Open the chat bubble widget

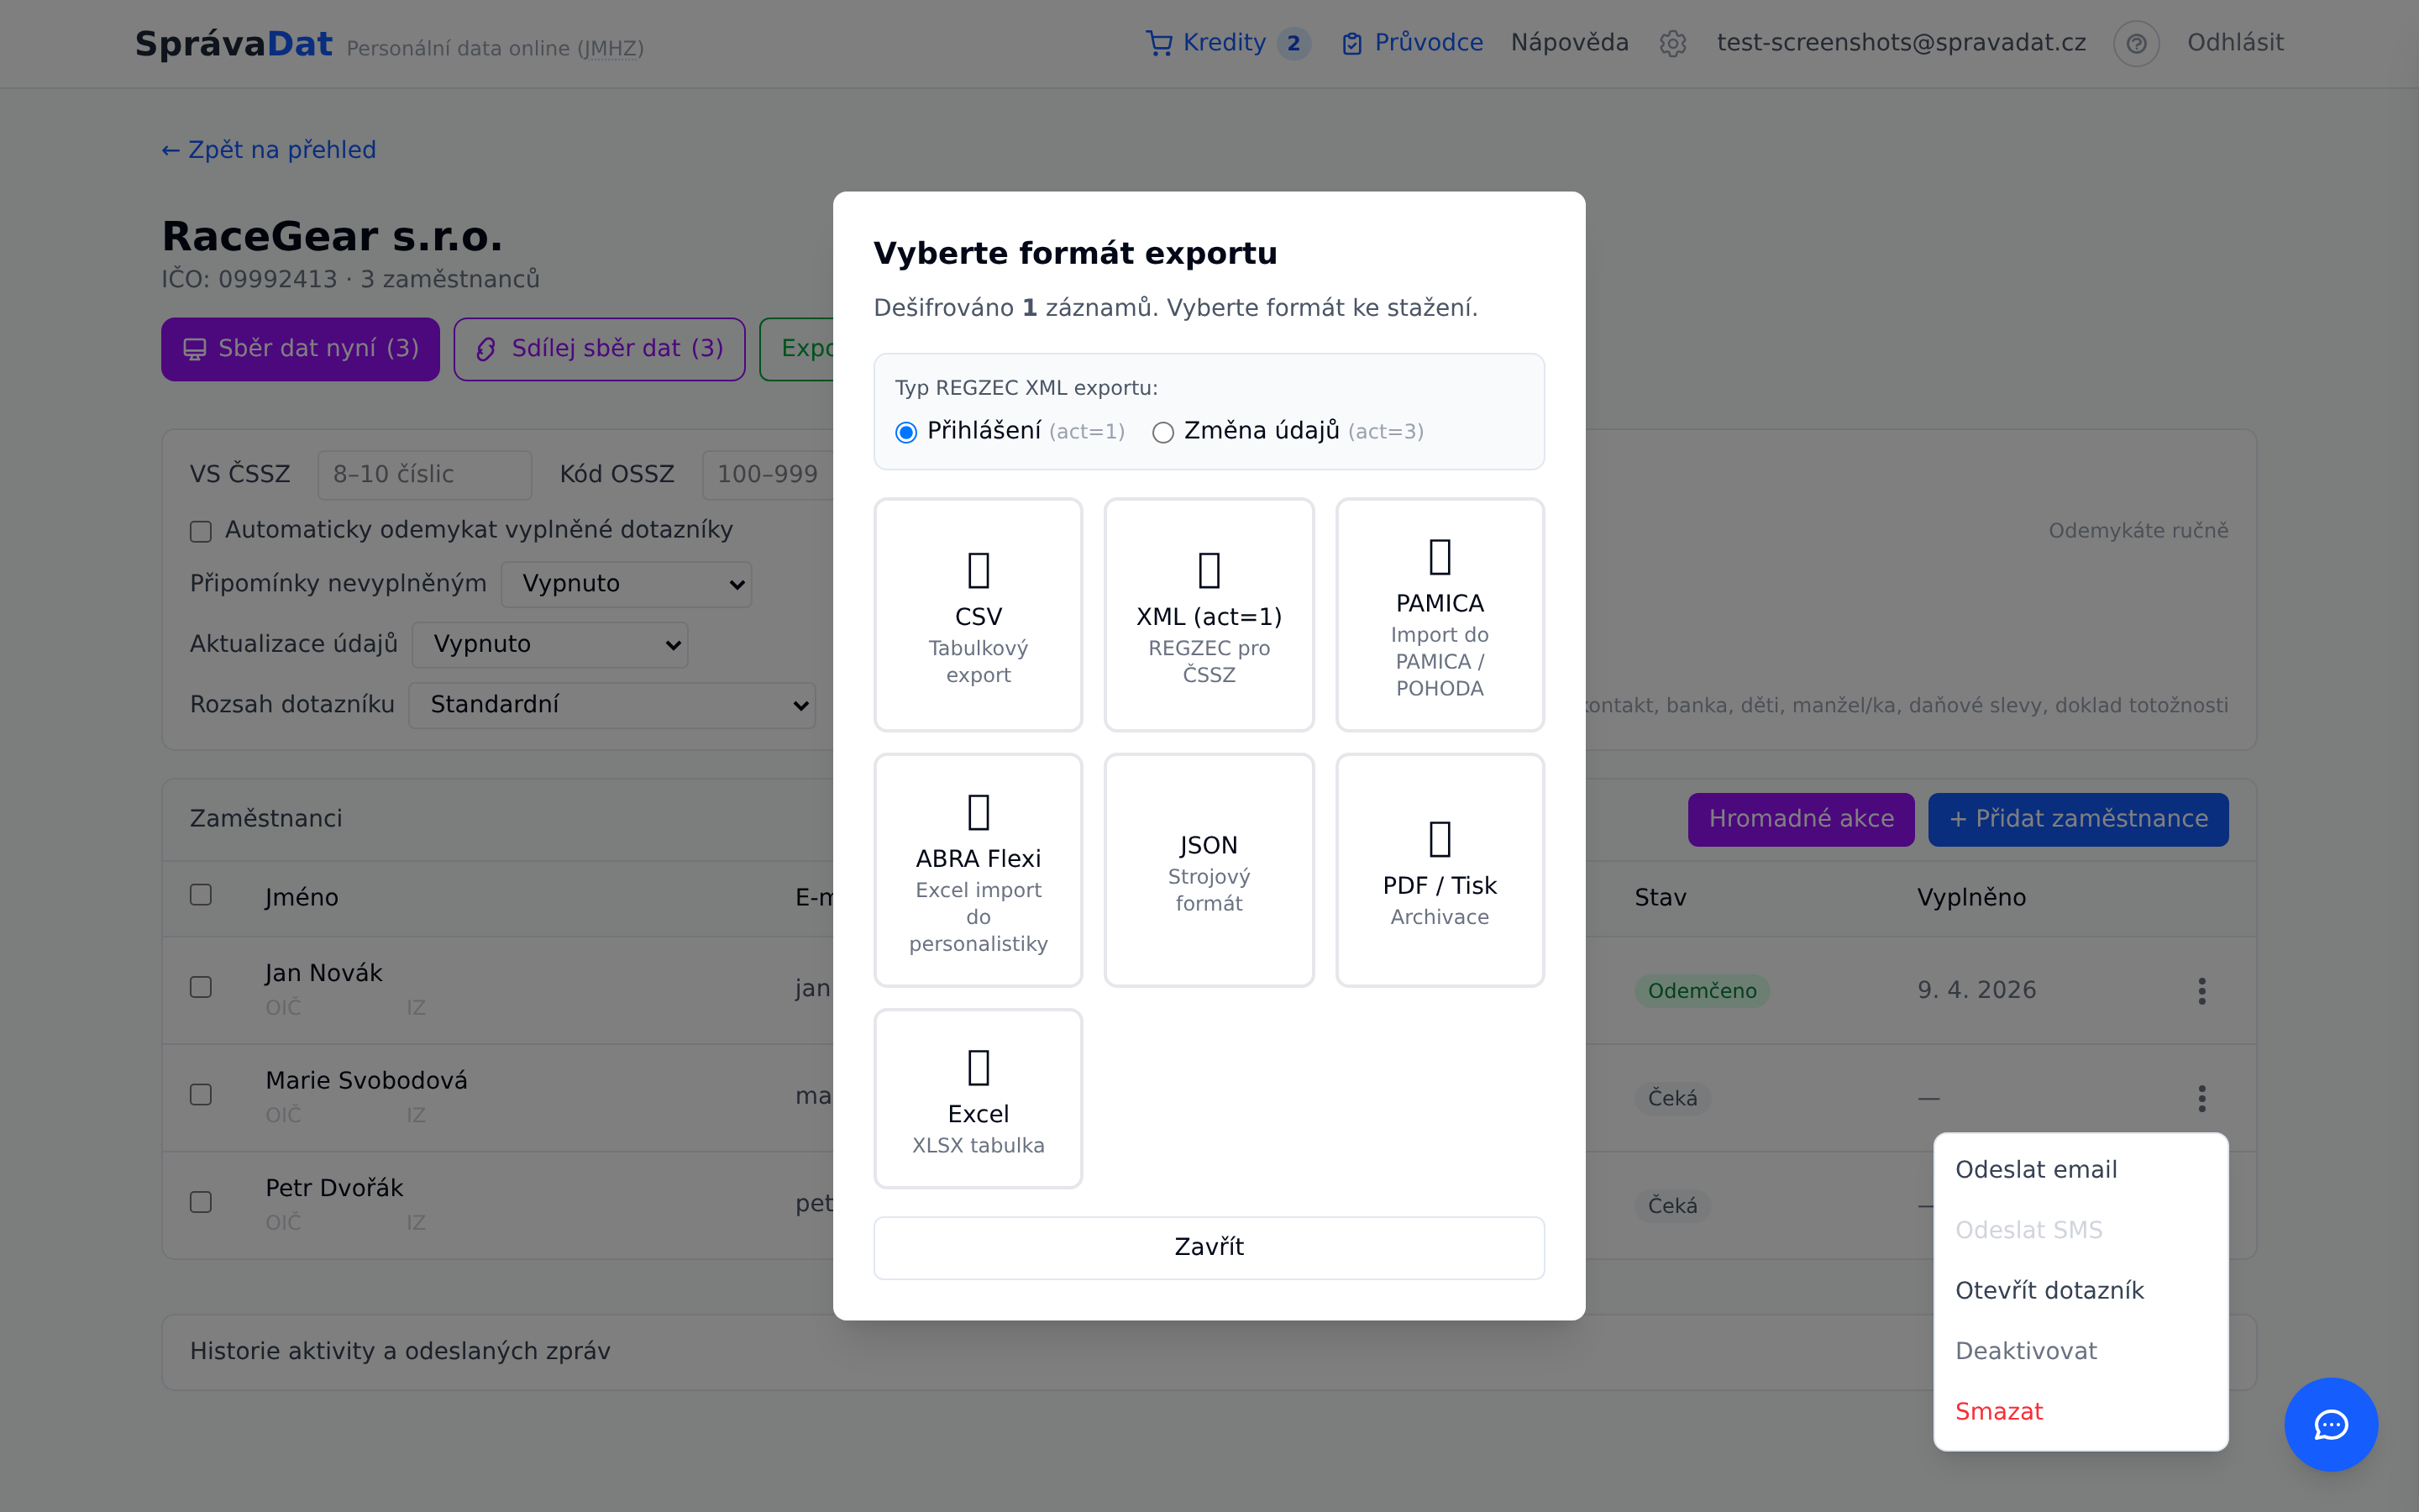coord(2330,1424)
